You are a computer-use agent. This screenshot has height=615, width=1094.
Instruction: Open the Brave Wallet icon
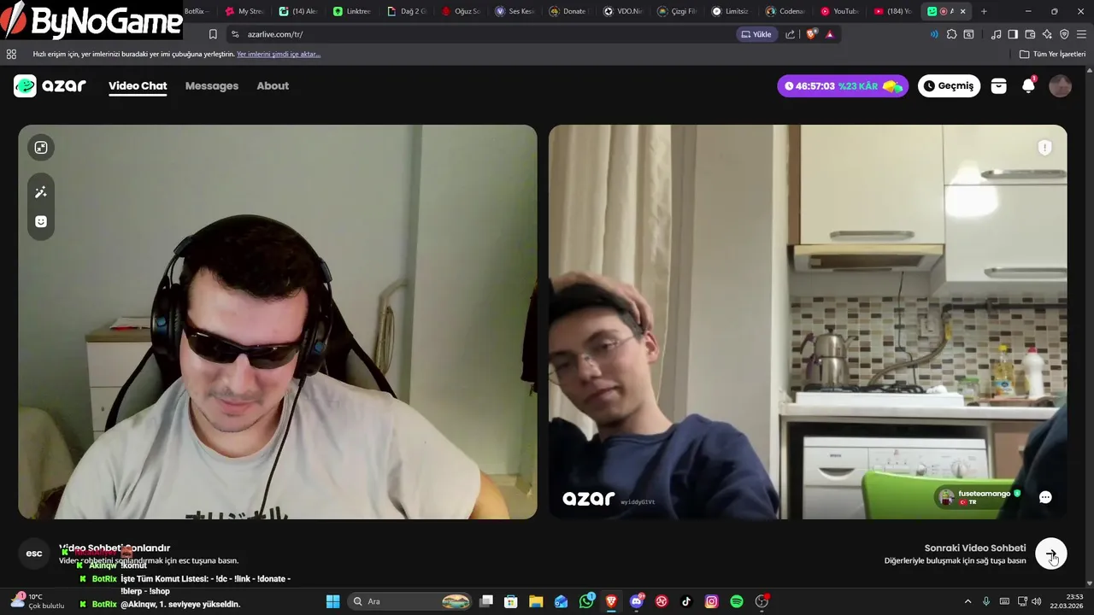point(1030,34)
